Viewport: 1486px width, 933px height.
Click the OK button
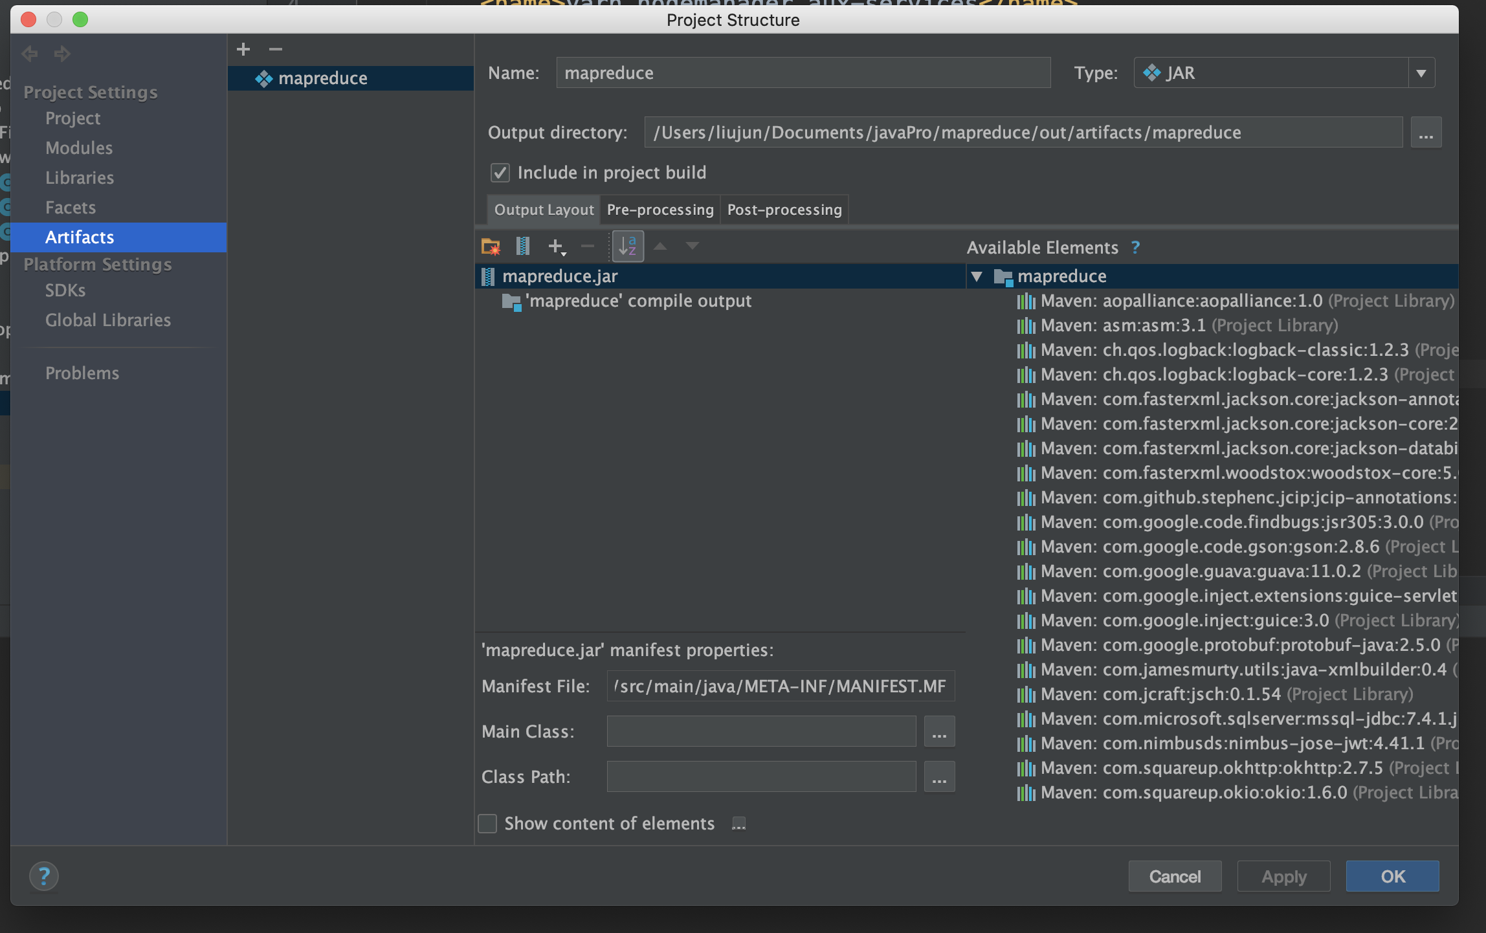[x=1392, y=877]
